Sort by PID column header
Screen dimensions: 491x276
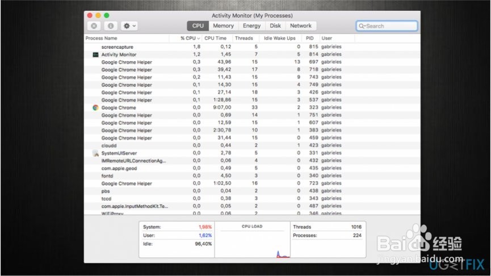[310, 38]
